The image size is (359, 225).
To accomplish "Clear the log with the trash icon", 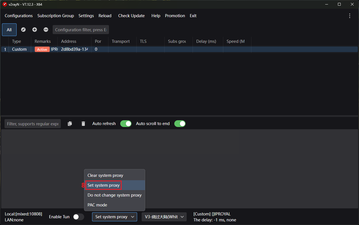I will coord(83,124).
